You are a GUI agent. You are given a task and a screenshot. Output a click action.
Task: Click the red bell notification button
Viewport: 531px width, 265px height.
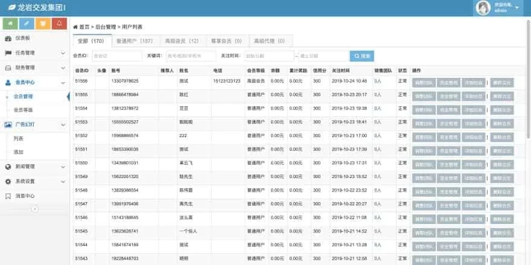click(x=59, y=24)
